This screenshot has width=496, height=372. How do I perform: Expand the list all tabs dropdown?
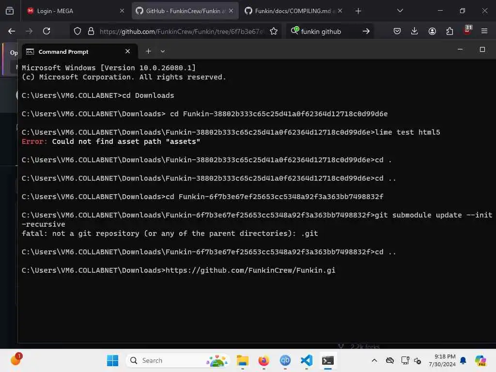point(400,11)
